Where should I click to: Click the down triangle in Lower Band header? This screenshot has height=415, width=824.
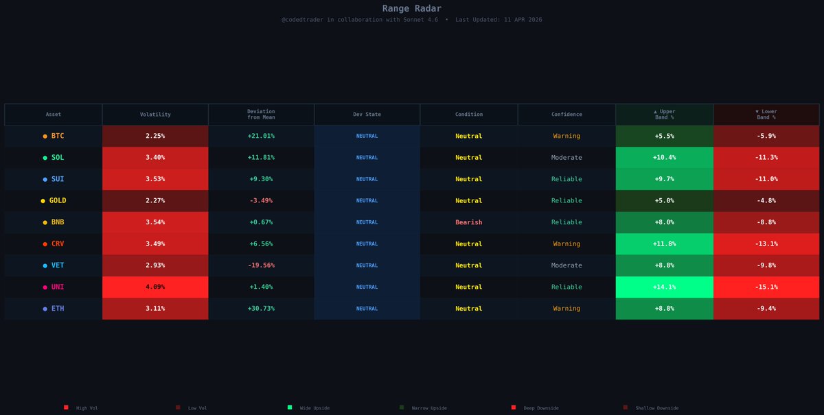click(x=757, y=111)
